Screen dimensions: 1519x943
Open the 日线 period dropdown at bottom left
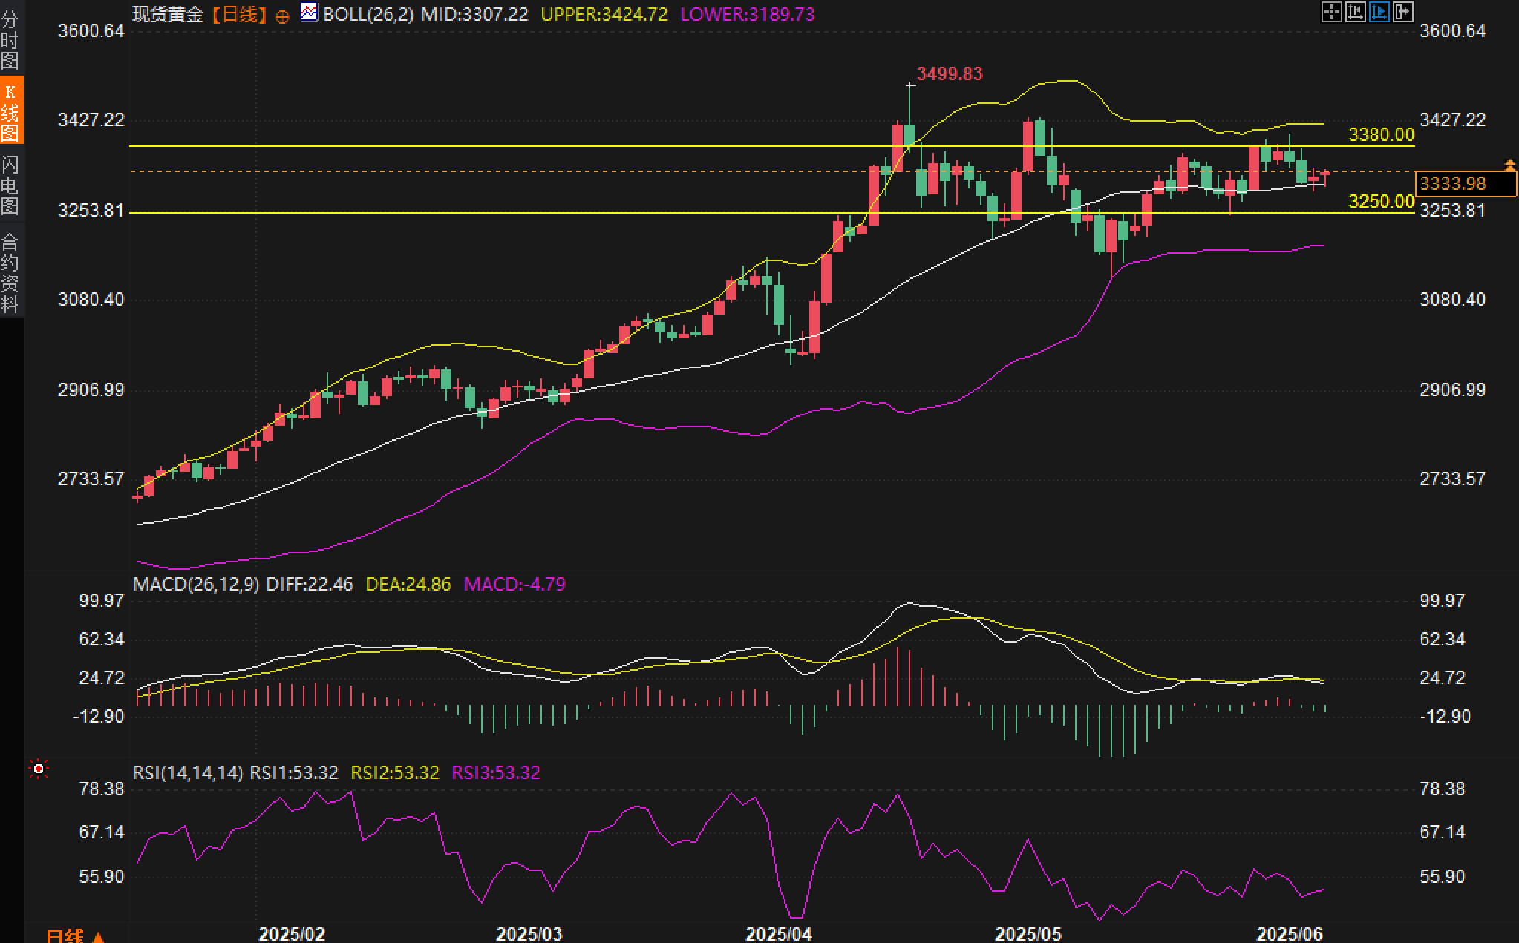click(x=75, y=936)
